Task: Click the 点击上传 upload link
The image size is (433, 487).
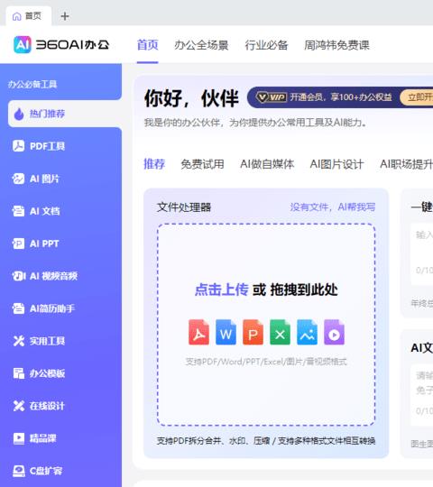Action: click(222, 289)
